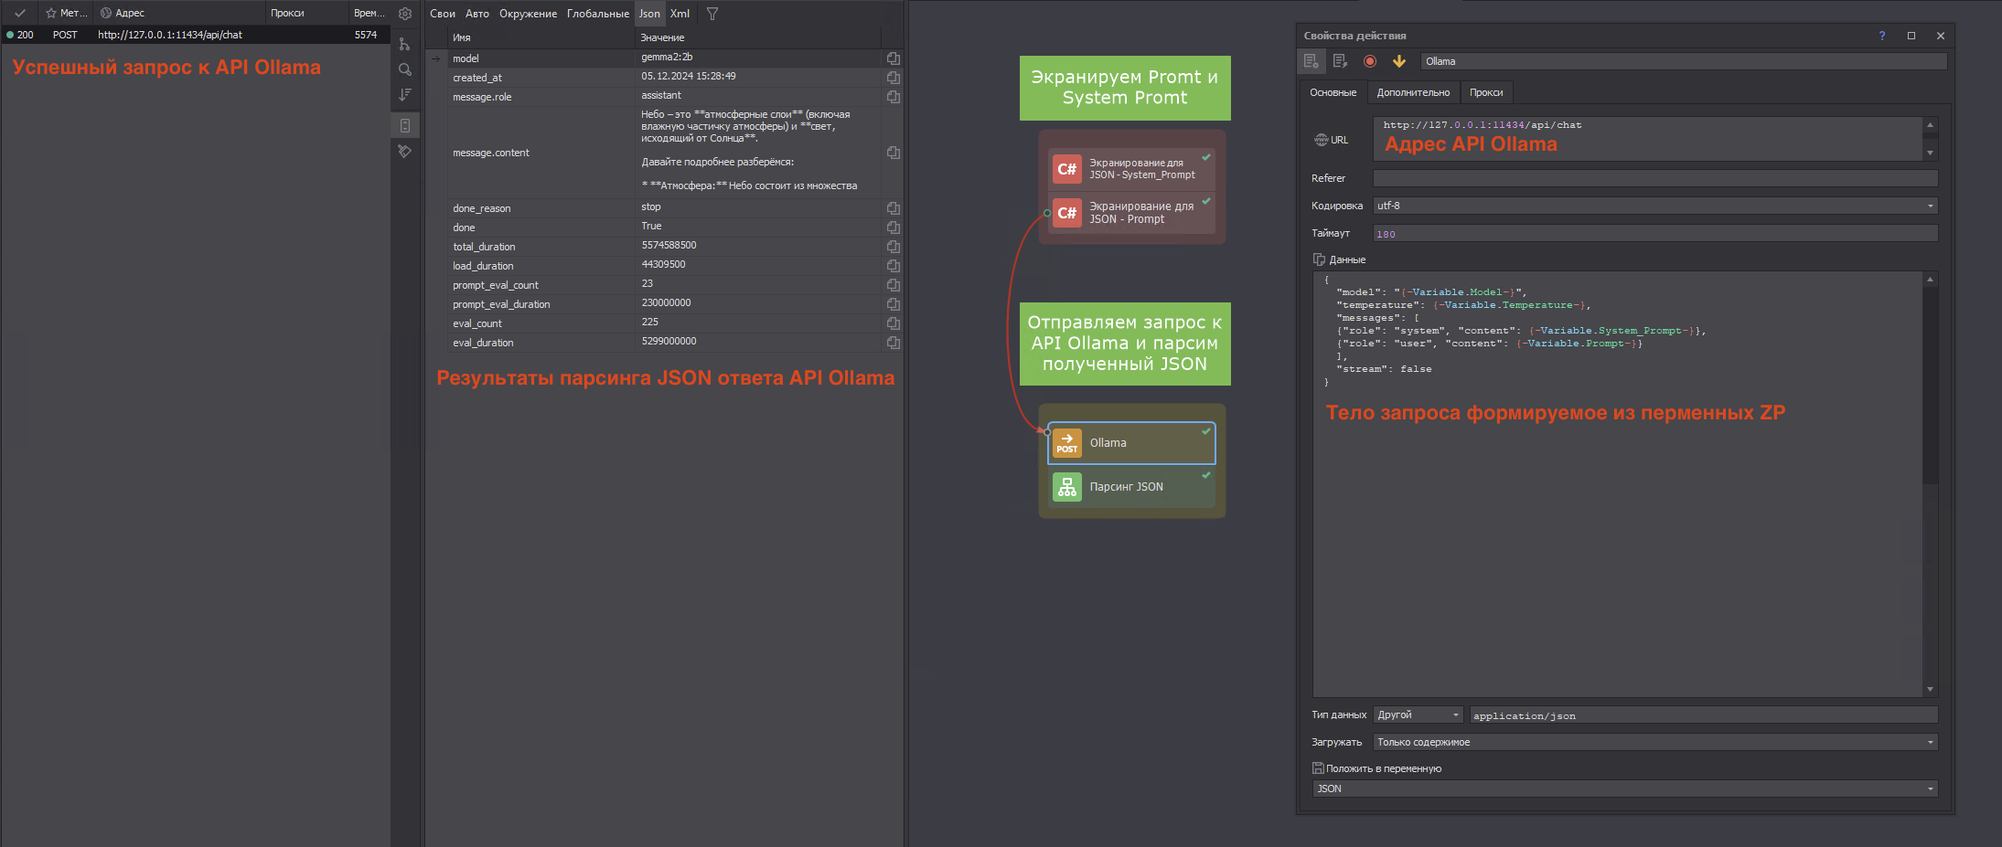Switch to the Глобальные tab
Viewport: 2002px width, 847px height.
[x=598, y=14]
